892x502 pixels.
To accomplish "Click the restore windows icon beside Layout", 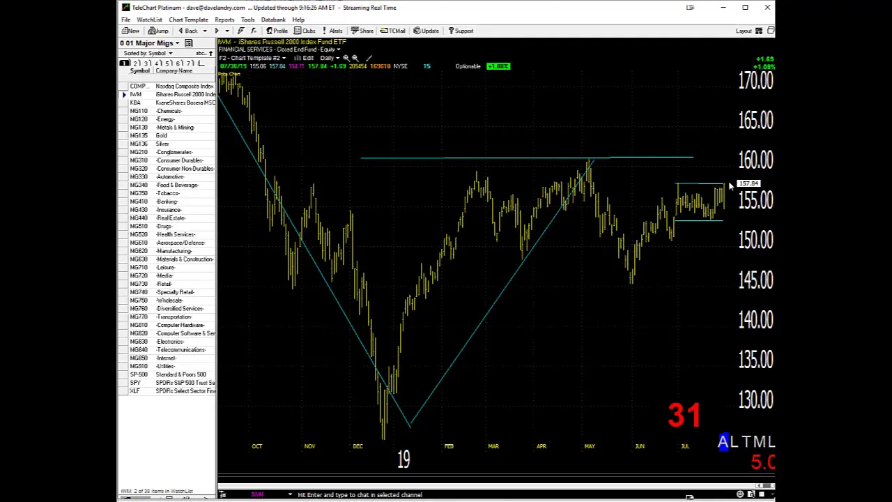I will click(x=769, y=31).
